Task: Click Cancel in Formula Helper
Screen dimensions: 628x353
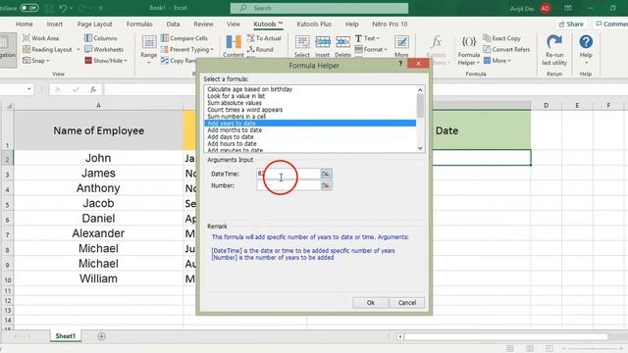Action: [x=407, y=303]
